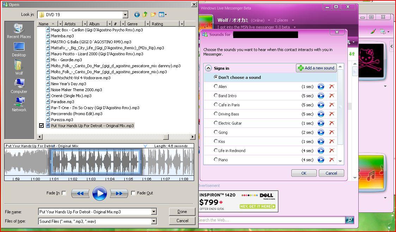
Task: Select the Band Intro radio button
Action: point(215,95)
